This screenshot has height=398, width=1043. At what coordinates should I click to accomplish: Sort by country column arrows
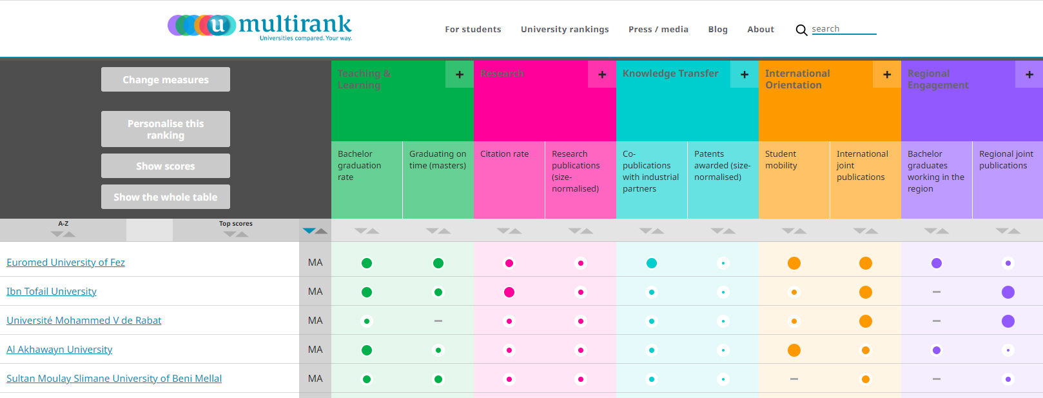pyautogui.click(x=315, y=231)
